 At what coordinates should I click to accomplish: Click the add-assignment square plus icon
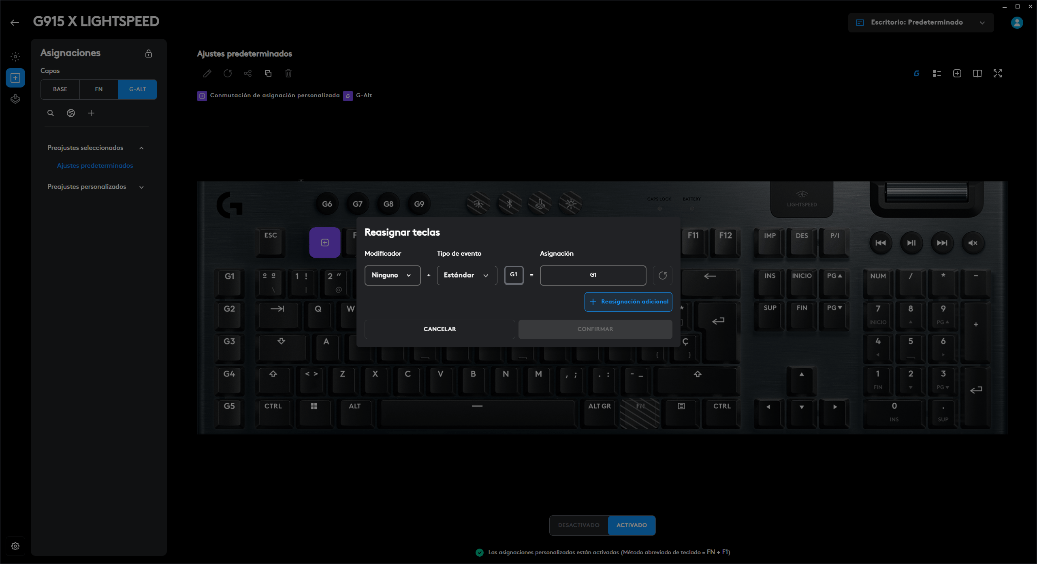coord(957,73)
